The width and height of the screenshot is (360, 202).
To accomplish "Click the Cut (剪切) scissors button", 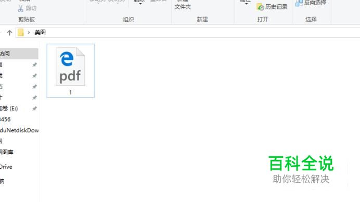I will 27,8.
